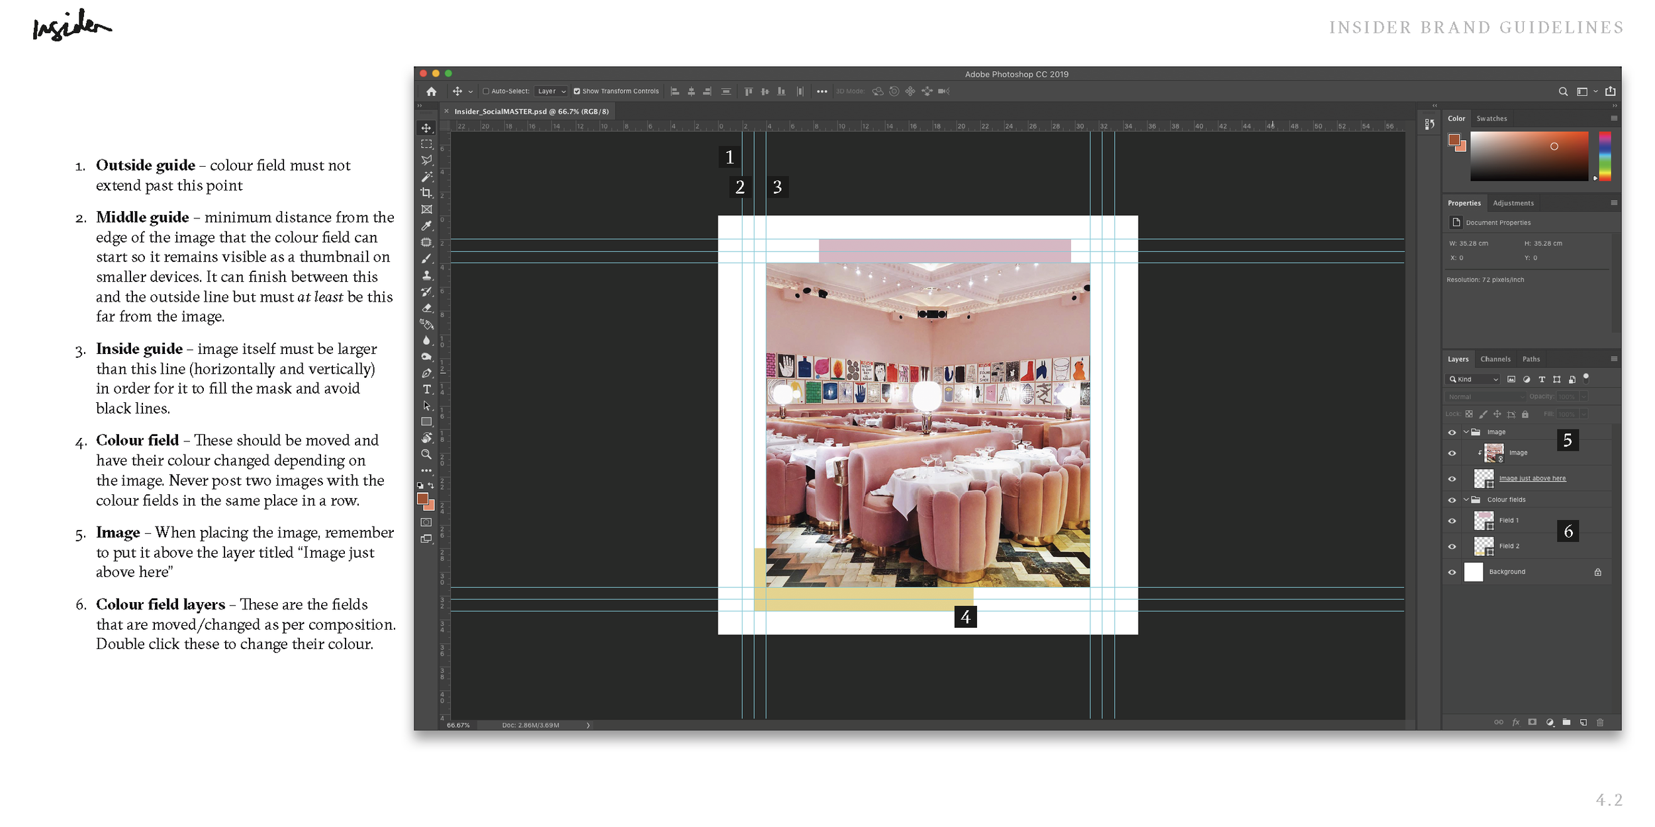Select the Magic Wand tool
This screenshot has width=1655, height=827.
[x=426, y=177]
